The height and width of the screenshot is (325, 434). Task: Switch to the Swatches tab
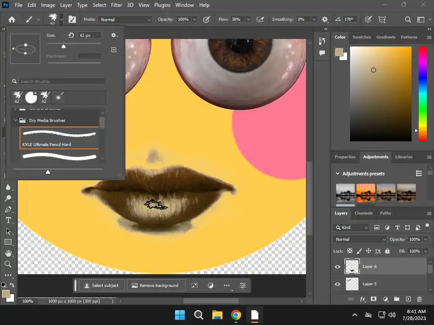pyautogui.click(x=362, y=37)
